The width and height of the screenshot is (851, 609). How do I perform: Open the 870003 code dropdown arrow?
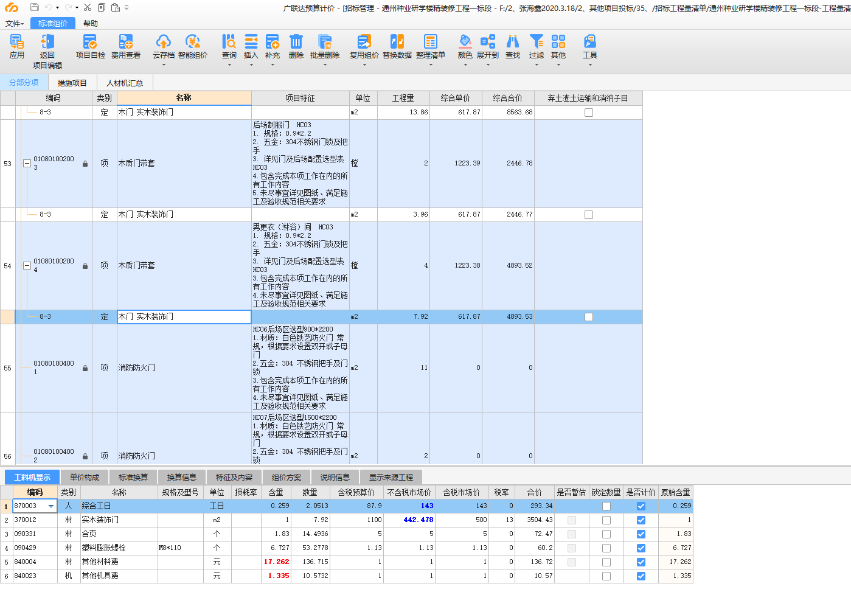51,506
